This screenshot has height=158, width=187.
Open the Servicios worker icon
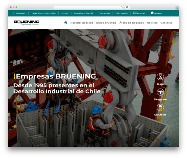pos(160,107)
